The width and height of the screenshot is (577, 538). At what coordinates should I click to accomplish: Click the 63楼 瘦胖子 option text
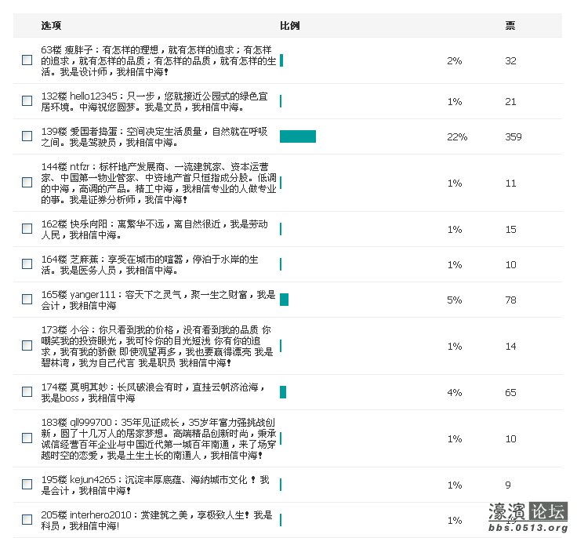tap(158, 60)
